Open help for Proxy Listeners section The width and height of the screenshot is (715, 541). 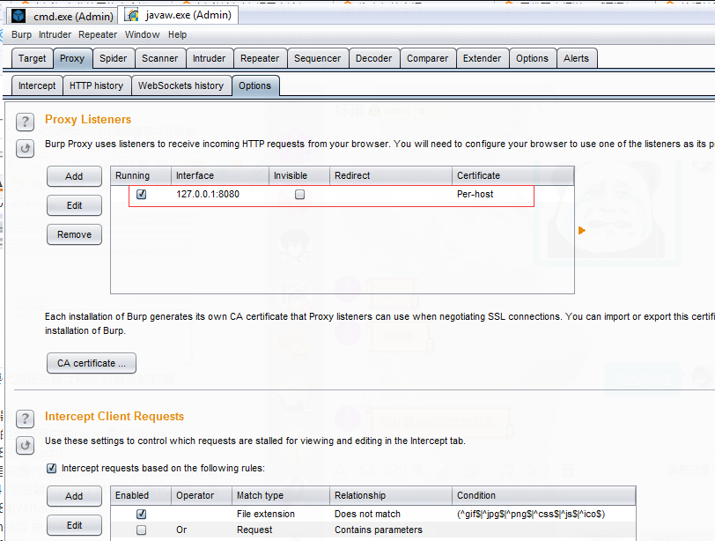pyautogui.click(x=25, y=122)
